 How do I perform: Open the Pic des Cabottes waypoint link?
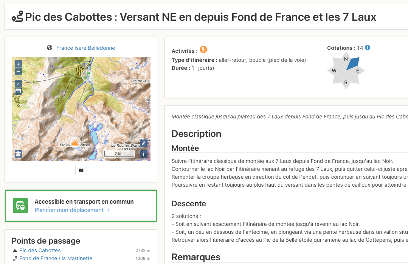tap(40, 250)
